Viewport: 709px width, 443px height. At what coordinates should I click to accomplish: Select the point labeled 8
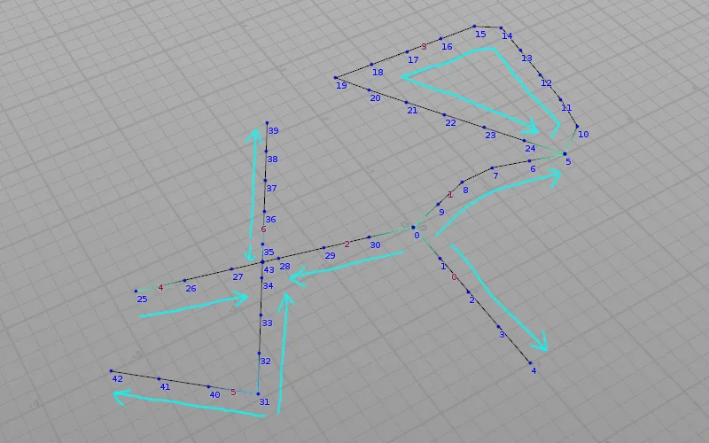[x=462, y=183]
